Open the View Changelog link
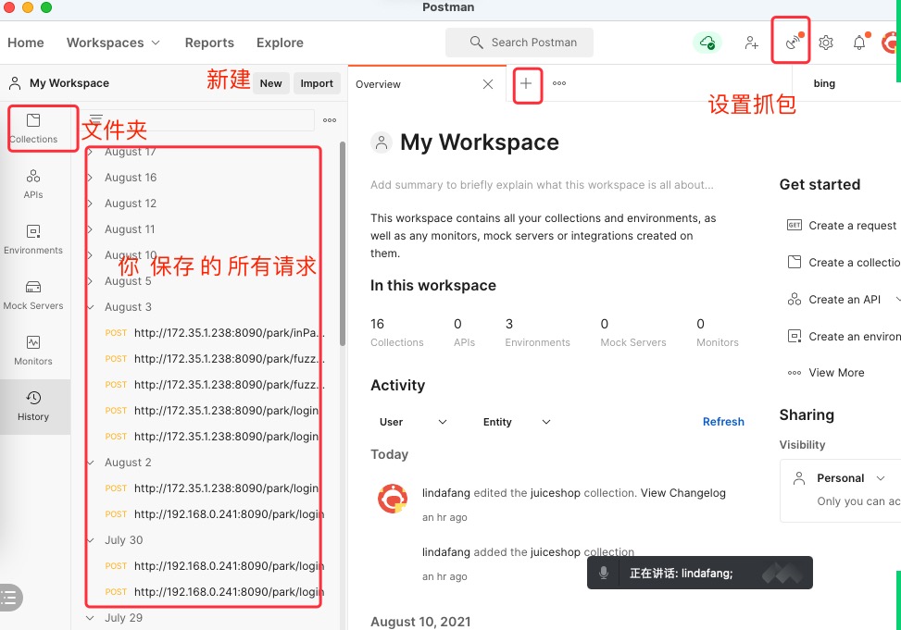Viewport: 901px width, 630px height. coord(682,493)
